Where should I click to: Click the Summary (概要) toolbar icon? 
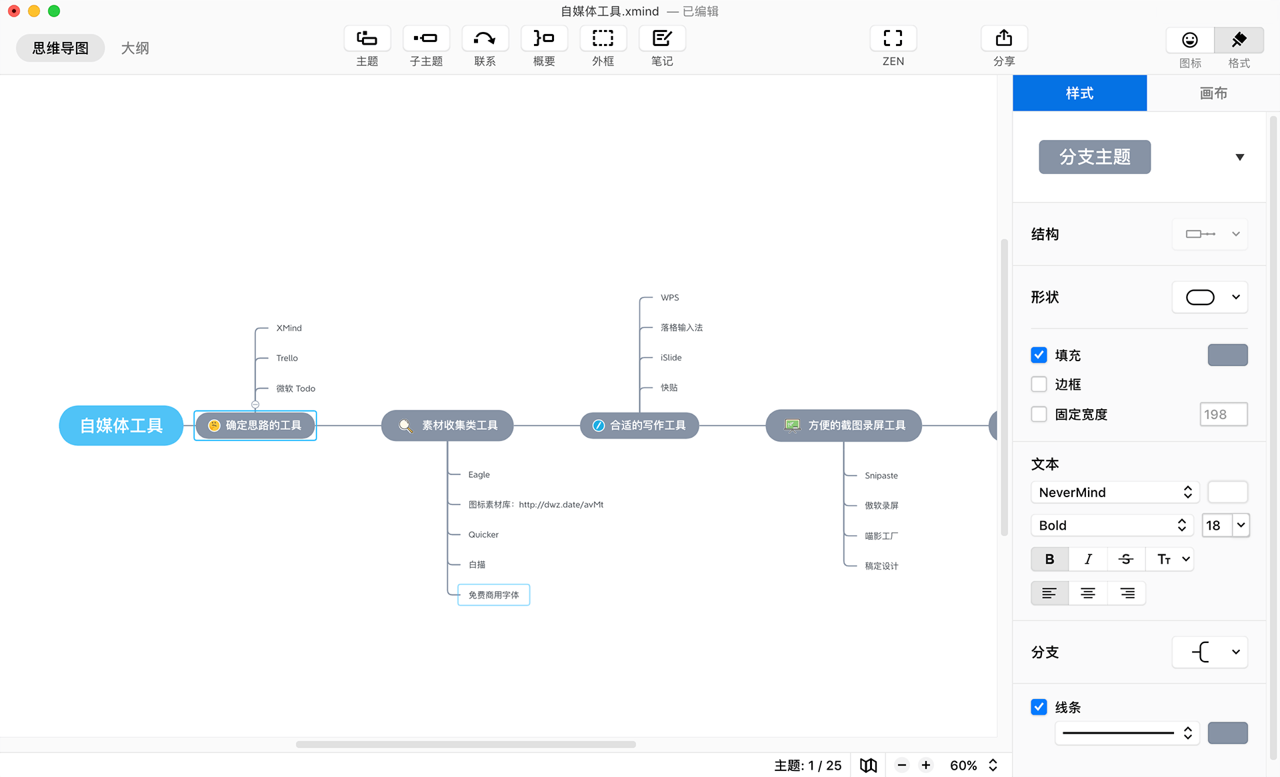(543, 39)
